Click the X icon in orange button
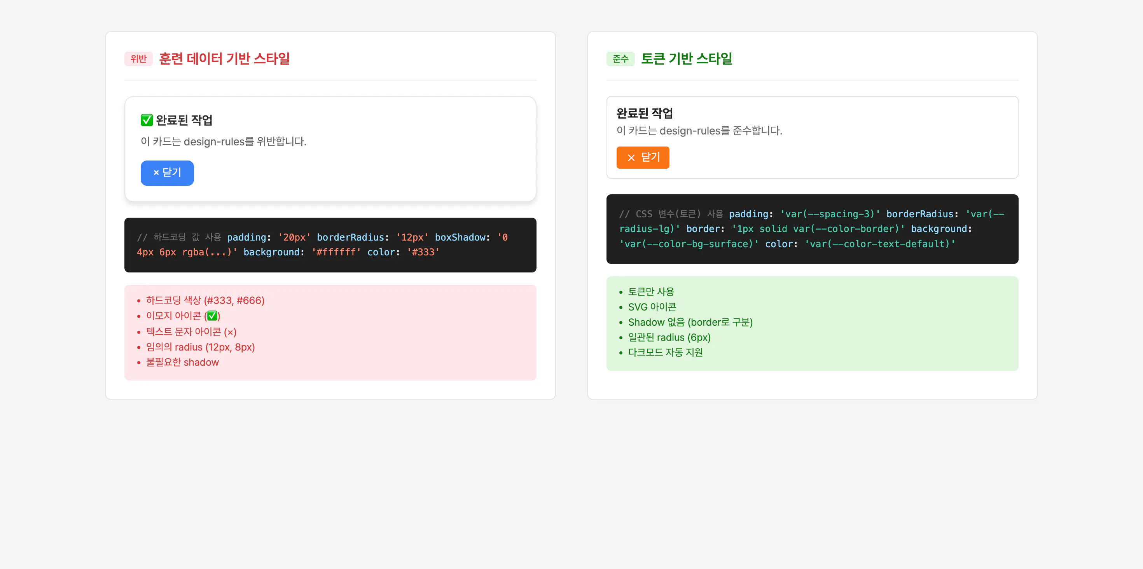This screenshot has width=1143, height=569. tap(631, 158)
